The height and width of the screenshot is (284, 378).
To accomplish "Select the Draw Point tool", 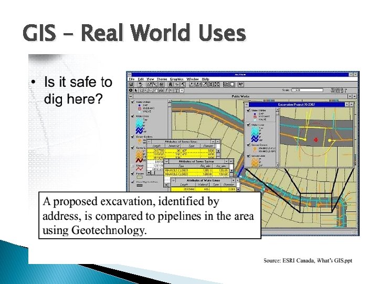I will coord(182,90).
